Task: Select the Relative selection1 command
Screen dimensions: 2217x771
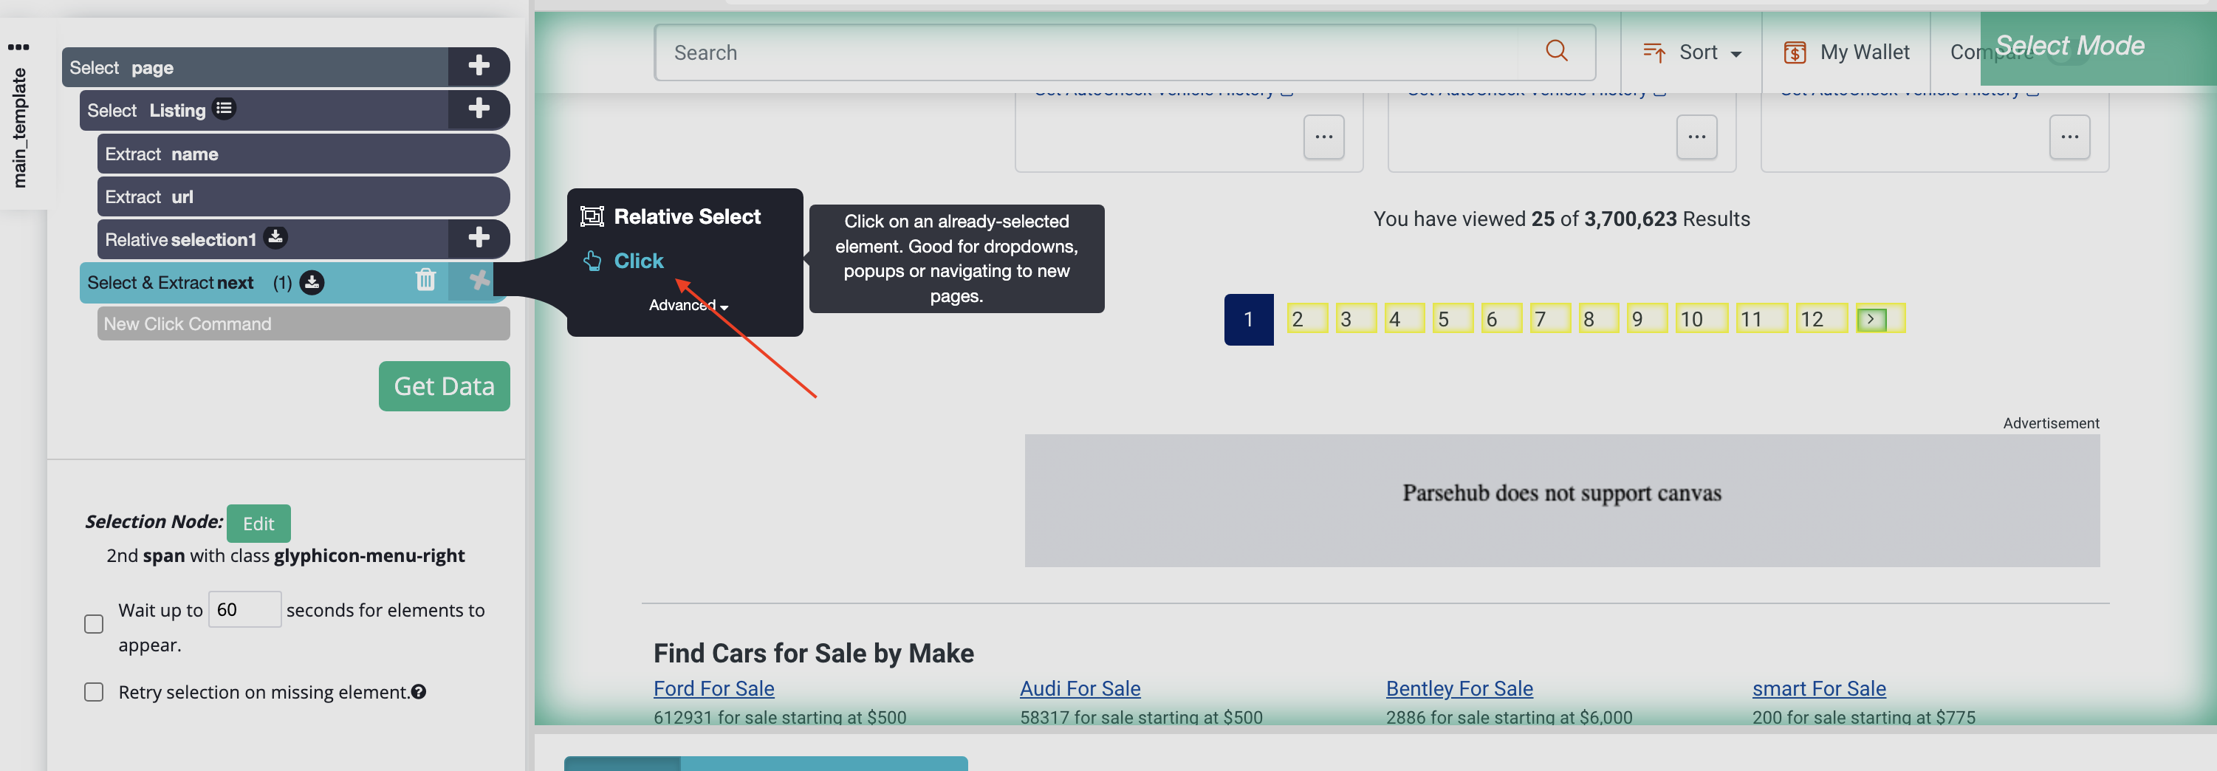Action: click(x=272, y=239)
